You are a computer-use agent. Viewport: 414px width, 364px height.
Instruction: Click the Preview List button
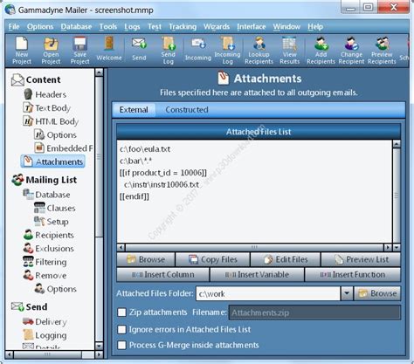click(x=361, y=259)
